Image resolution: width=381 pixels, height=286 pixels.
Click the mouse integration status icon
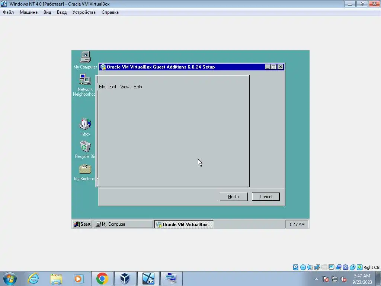coord(352,267)
